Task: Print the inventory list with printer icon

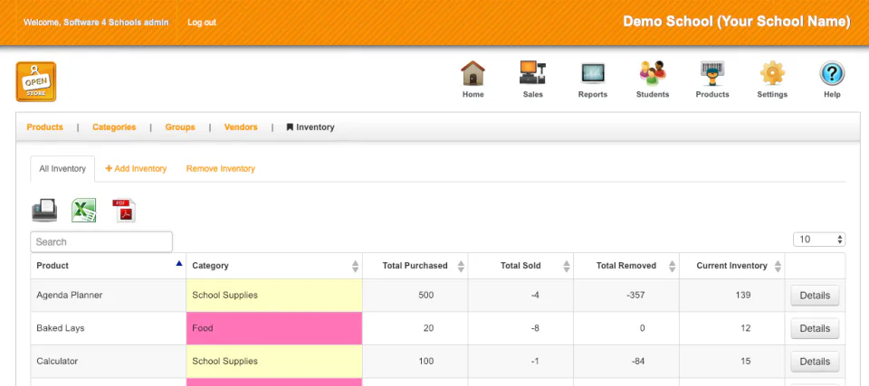Action: point(44,211)
